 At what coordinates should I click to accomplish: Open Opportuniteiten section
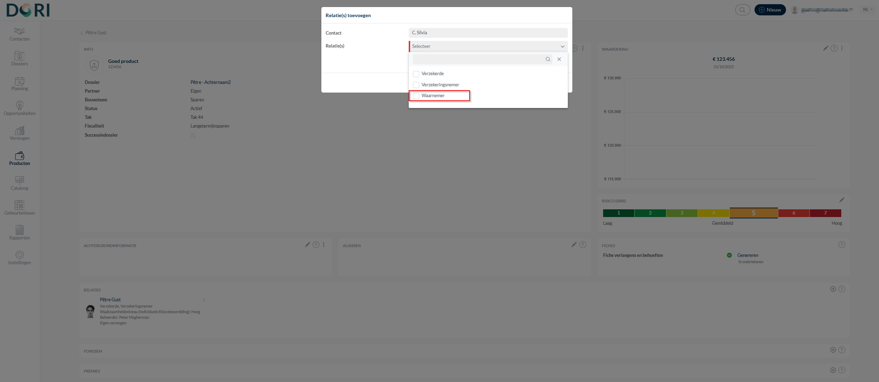[20, 109]
